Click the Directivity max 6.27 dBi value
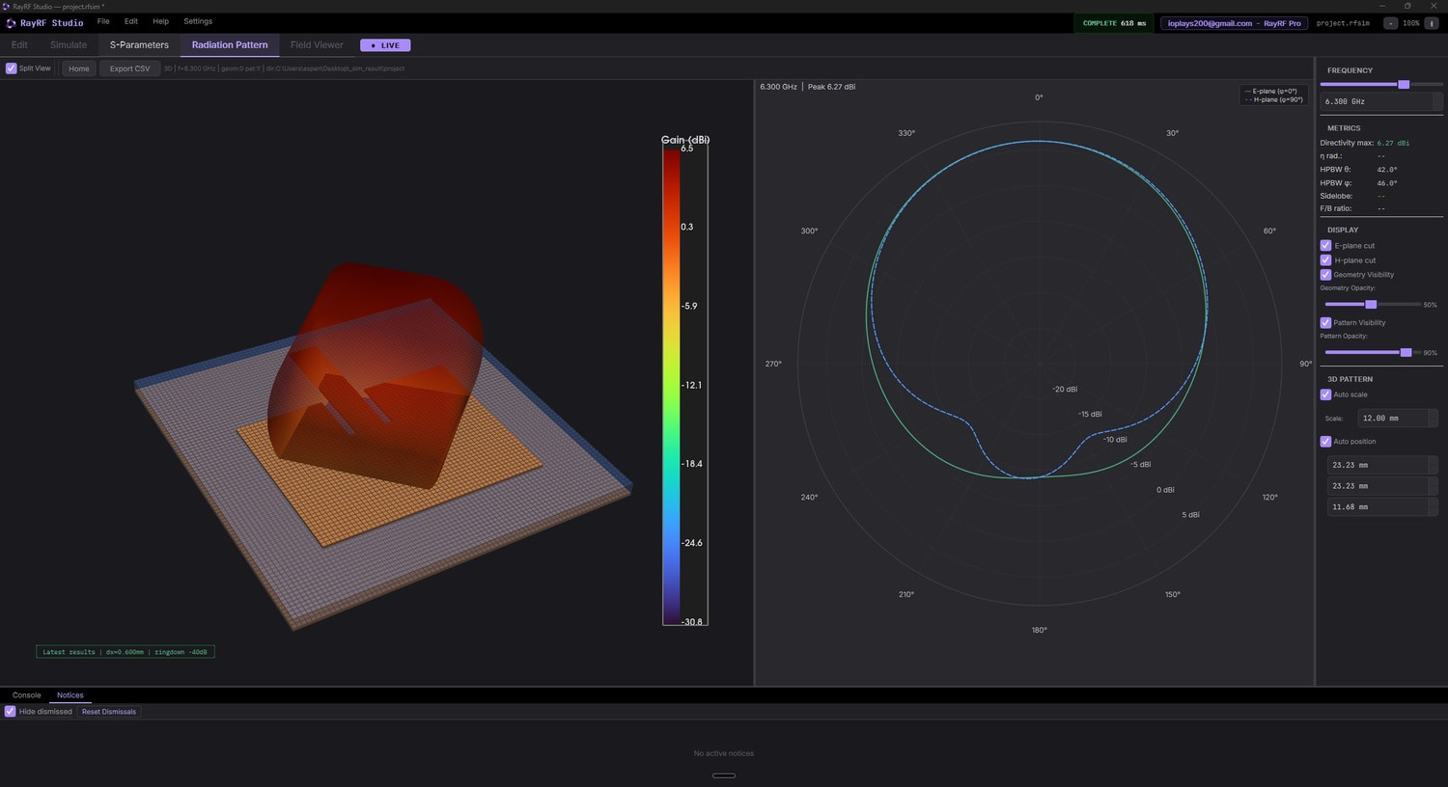 (x=1393, y=143)
